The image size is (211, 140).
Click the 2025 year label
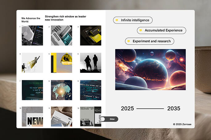127,108
